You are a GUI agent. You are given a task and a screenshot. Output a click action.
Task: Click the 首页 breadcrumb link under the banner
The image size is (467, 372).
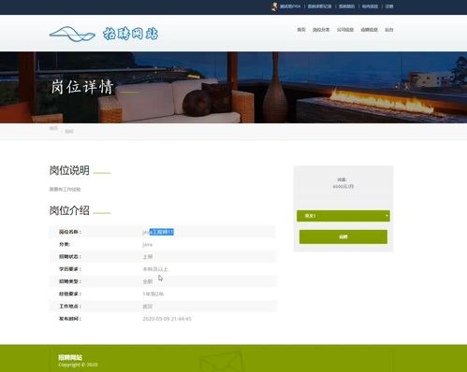click(x=53, y=128)
